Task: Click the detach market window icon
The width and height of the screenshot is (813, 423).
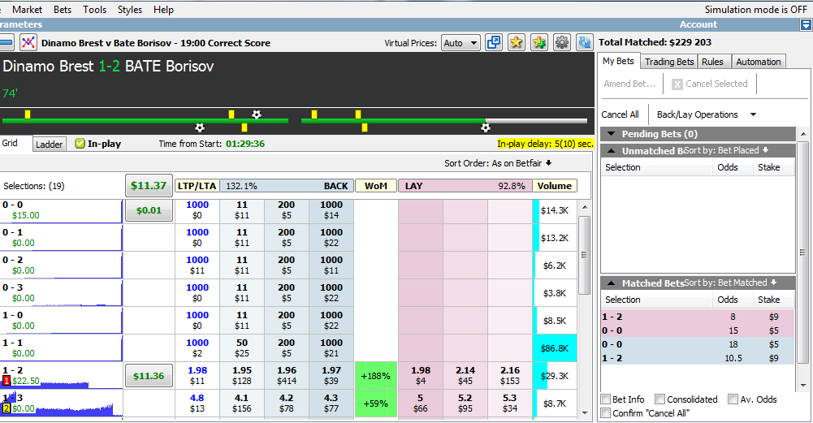Action: 493,42
